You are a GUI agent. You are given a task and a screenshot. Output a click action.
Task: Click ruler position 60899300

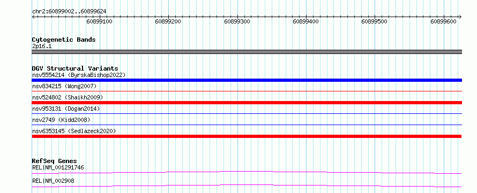pyautogui.click(x=237, y=21)
